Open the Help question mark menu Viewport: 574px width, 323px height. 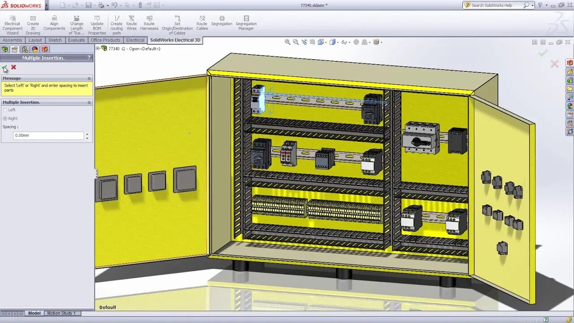[540, 5]
